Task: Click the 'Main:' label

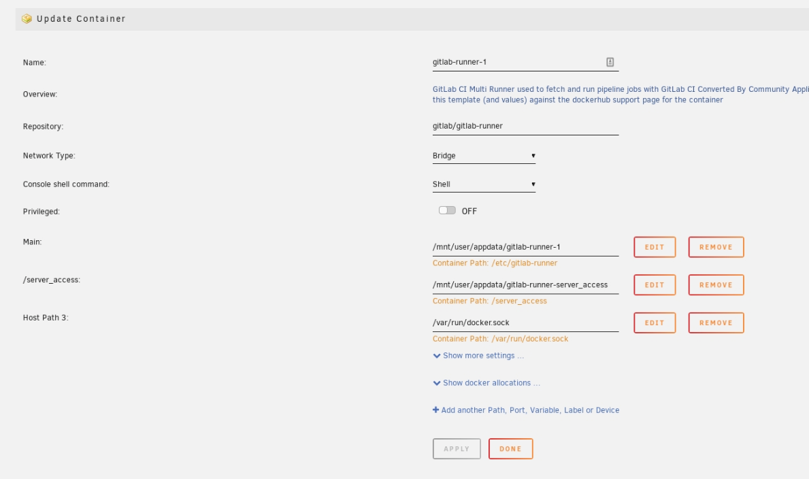Action: pyautogui.click(x=33, y=242)
